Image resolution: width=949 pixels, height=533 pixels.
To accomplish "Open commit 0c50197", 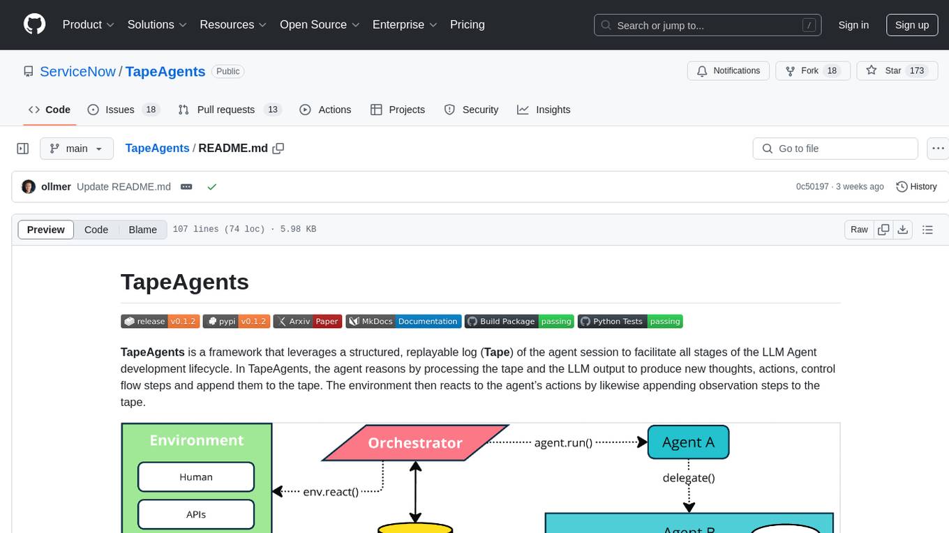I will tap(812, 187).
